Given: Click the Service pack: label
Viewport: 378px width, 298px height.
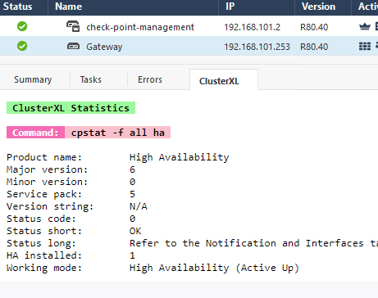Looking at the screenshot, I should pos(44,194).
